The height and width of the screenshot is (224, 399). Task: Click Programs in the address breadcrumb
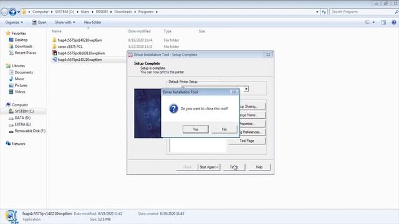pos(146,12)
